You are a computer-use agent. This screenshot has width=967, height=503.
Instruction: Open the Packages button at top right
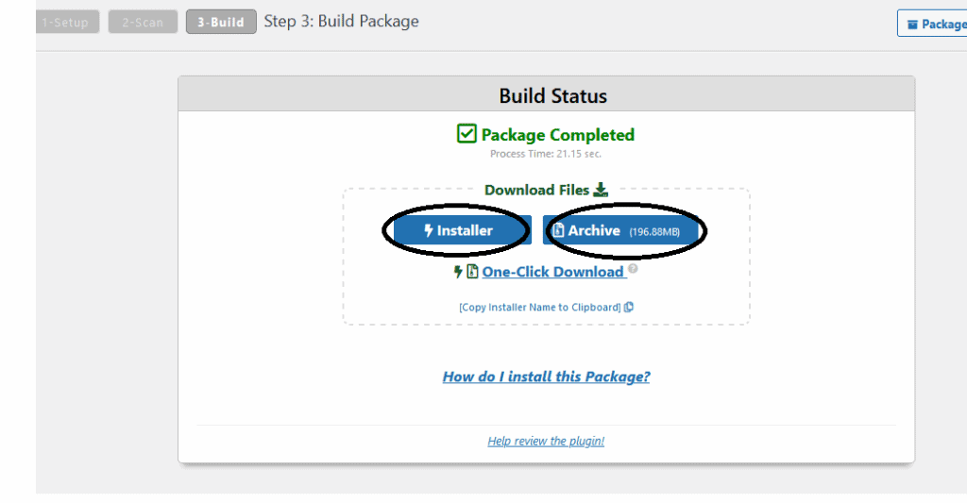click(932, 24)
